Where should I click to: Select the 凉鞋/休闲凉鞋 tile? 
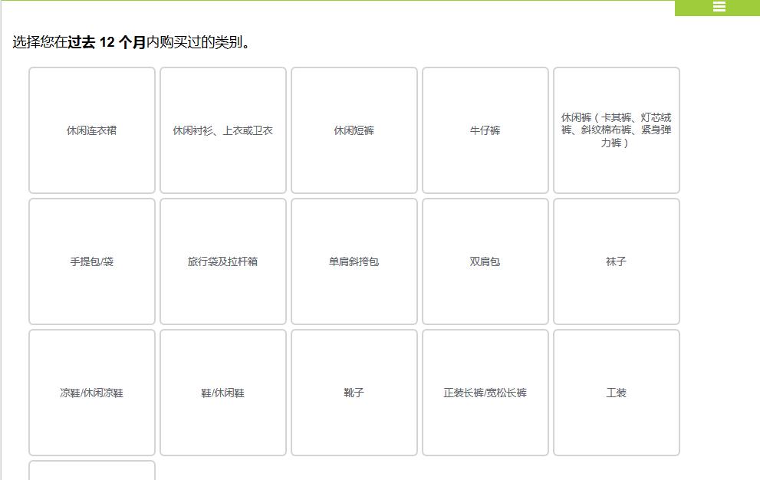click(91, 391)
